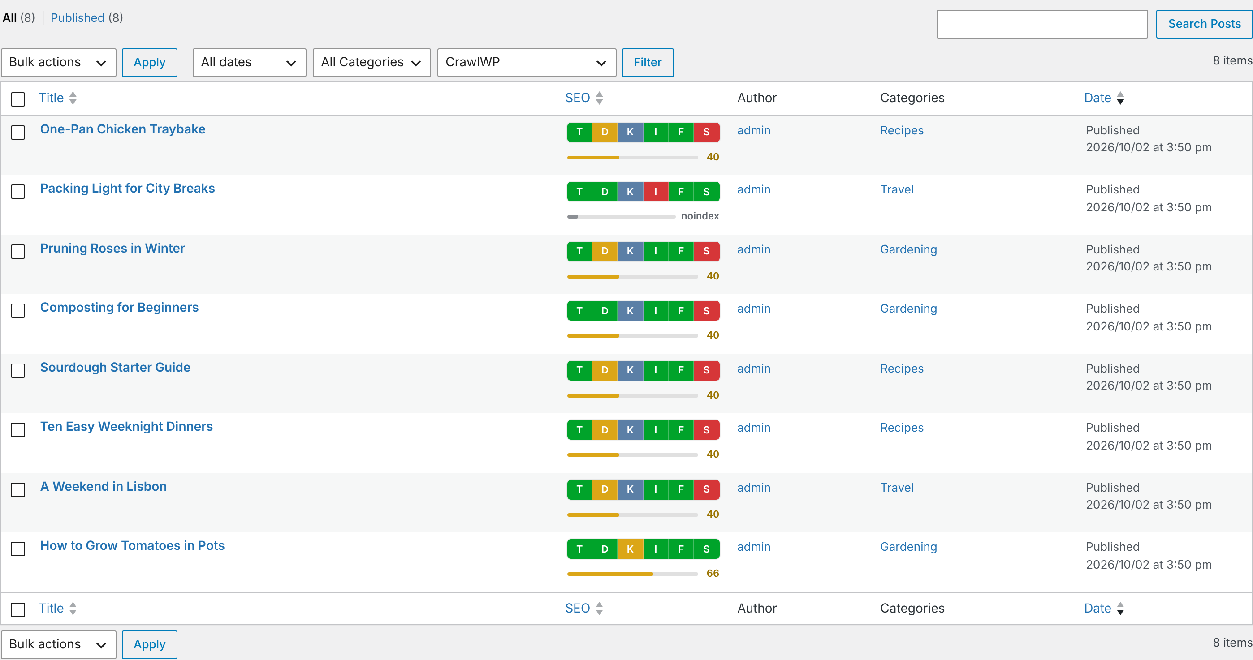Check the Pruning Roses in Winter row

click(x=18, y=251)
